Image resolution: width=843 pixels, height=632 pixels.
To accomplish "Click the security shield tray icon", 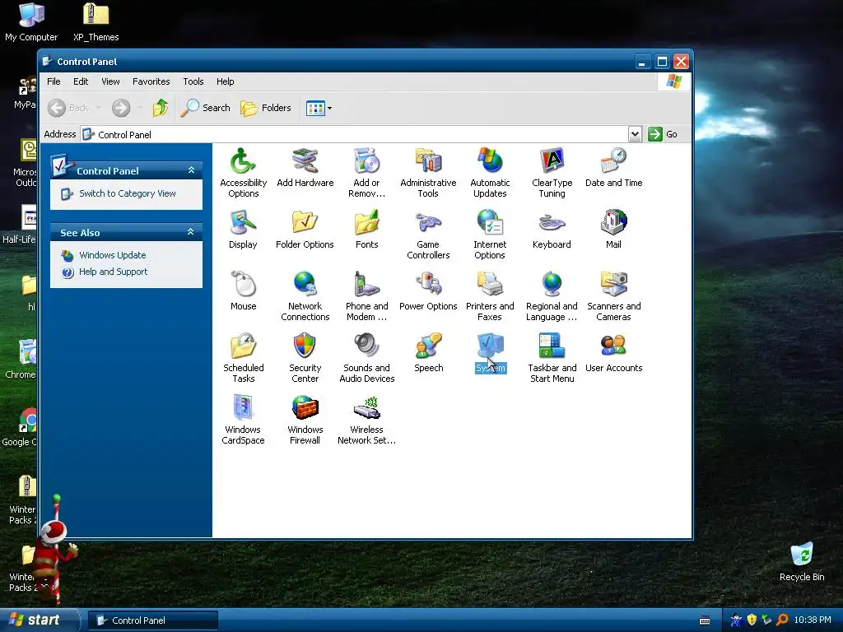I will click(x=752, y=620).
